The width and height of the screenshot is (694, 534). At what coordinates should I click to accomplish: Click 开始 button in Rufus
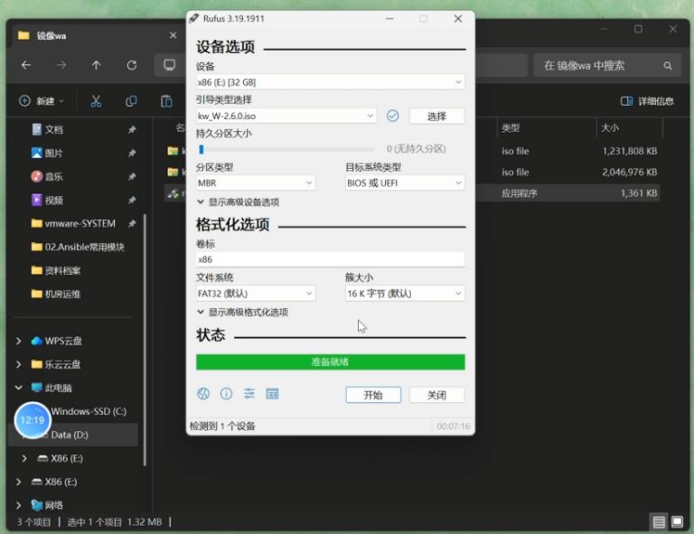coord(373,395)
